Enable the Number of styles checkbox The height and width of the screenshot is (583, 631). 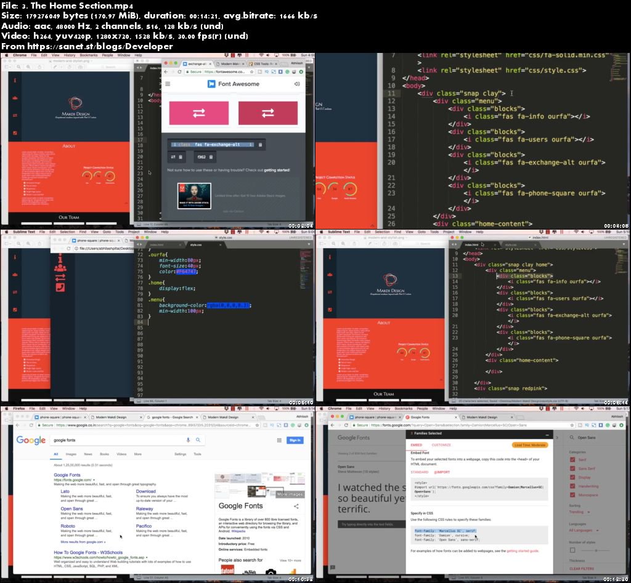[x=572, y=550]
